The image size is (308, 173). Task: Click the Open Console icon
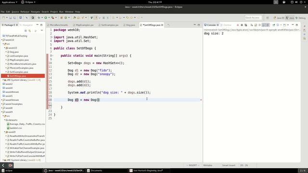coord(284,25)
